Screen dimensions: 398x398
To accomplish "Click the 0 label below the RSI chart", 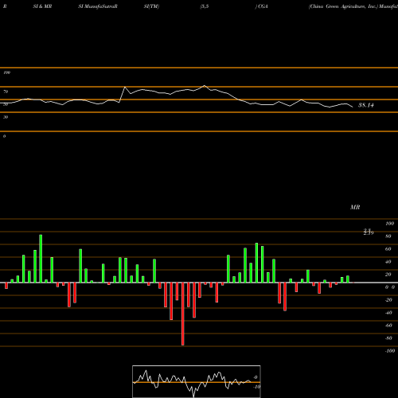I will 4,136.
